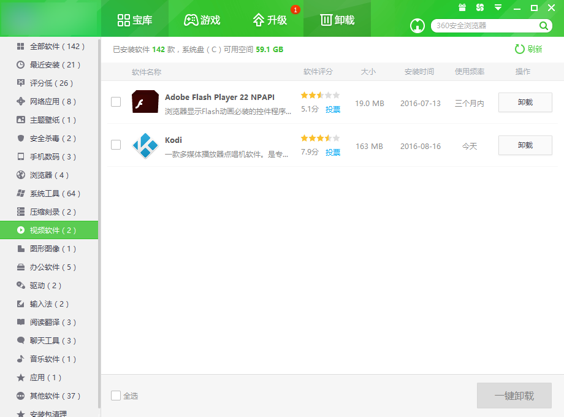Tick the Adobe Flash Player checkbox
The height and width of the screenshot is (417, 564).
point(116,102)
